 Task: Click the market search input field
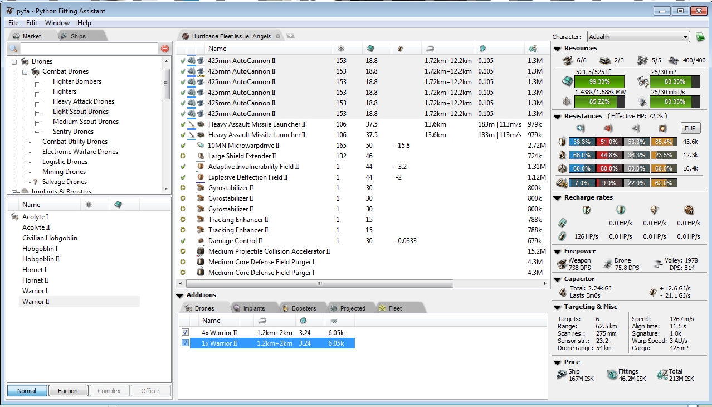[88, 49]
